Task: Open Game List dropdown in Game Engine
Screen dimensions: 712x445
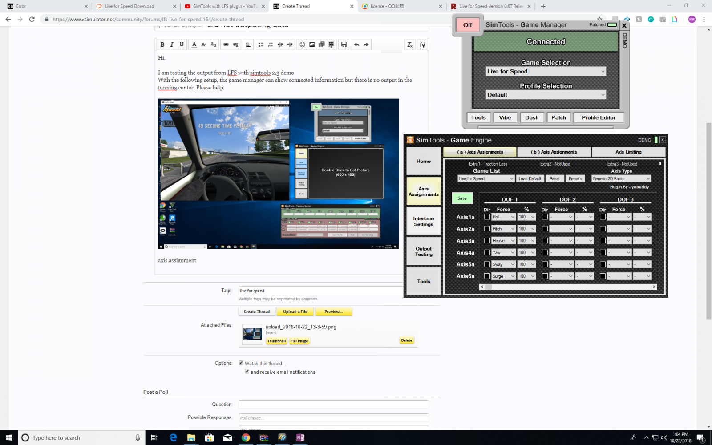Action: pyautogui.click(x=486, y=179)
